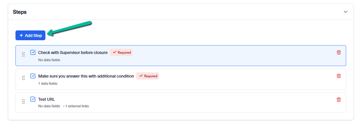358x124 pixels.
Task: Toggle checkbox icon beside Make sure you answer step
Action: (33, 76)
